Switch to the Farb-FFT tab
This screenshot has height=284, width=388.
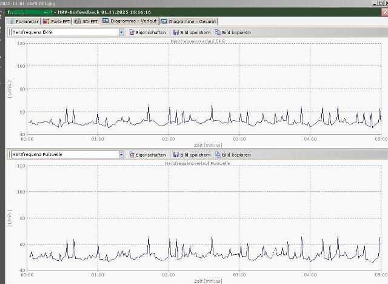[x=59, y=21]
